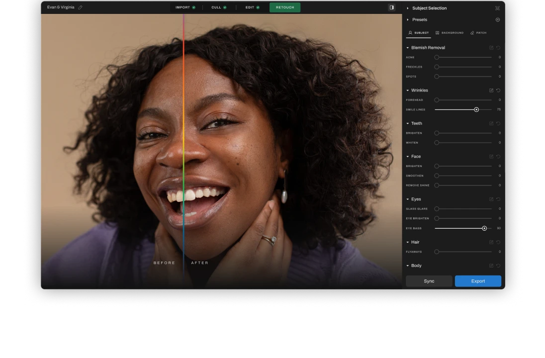The height and width of the screenshot is (358, 545).
Task: Switch to the Background tab
Action: click(450, 33)
